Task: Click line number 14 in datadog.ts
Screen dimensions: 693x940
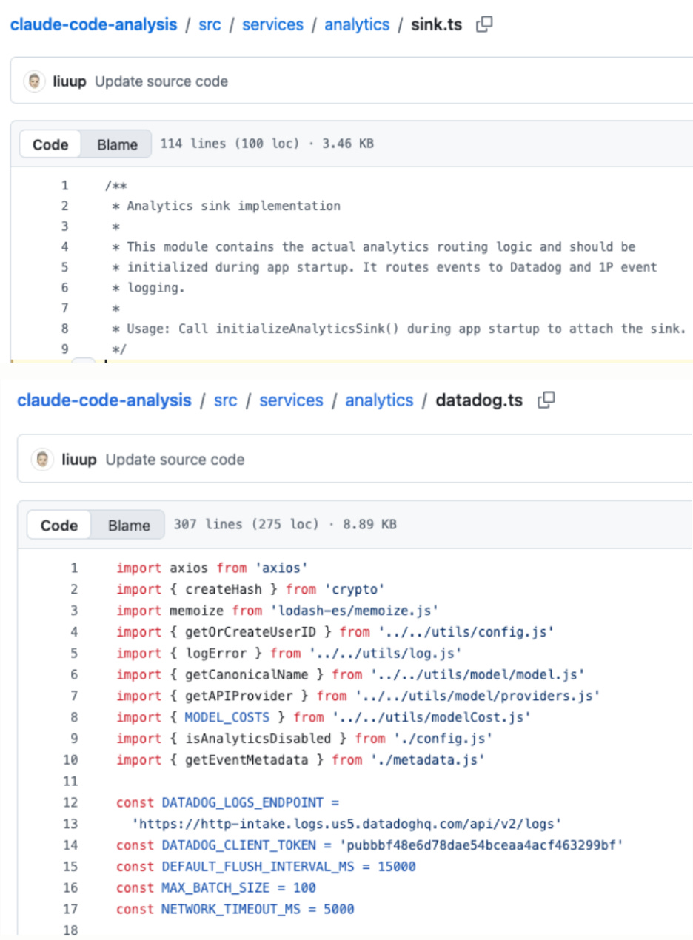Action: click(x=71, y=845)
